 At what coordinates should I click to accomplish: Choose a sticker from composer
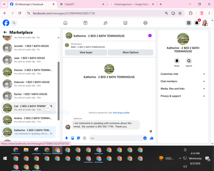(x=78, y=138)
